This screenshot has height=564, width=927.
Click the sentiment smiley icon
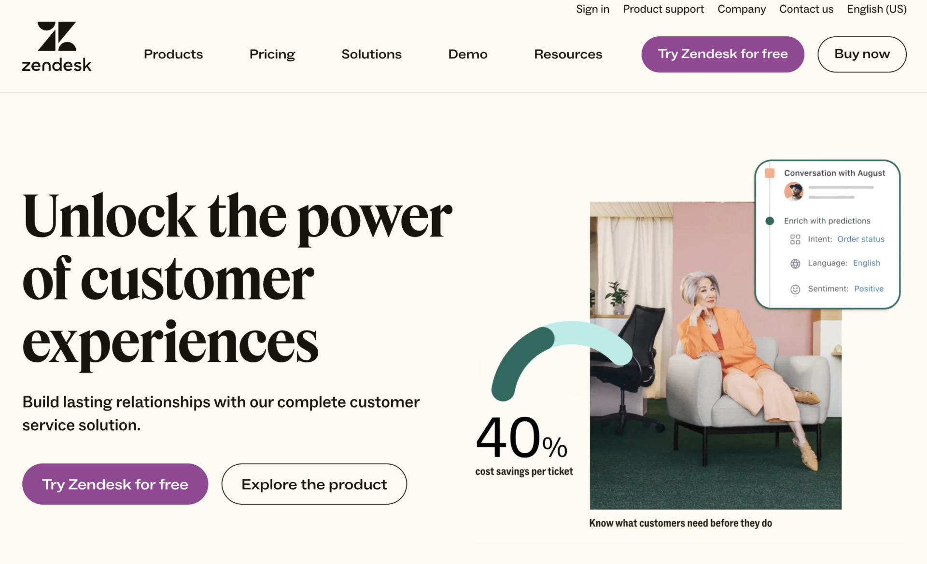795,289
